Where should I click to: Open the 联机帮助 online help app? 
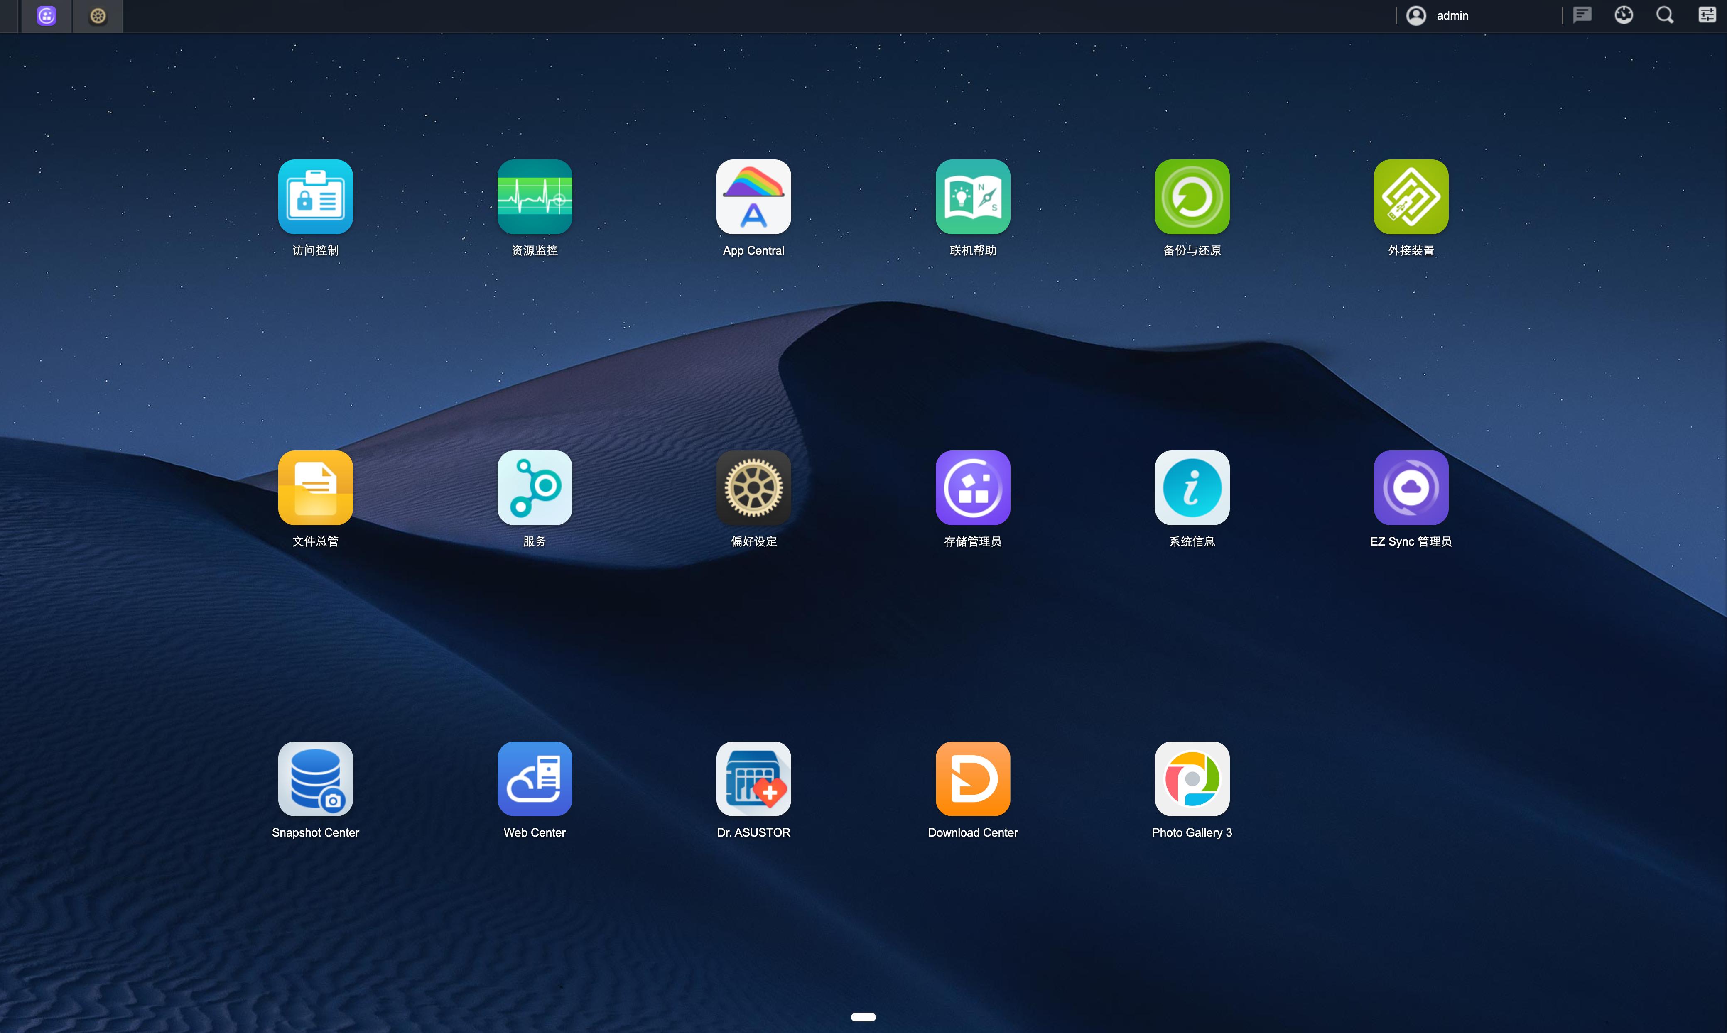pos(973,197)
